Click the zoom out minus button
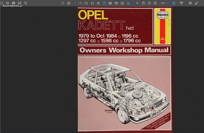Screen dimensions: 204x133 (x=149, y=3)
